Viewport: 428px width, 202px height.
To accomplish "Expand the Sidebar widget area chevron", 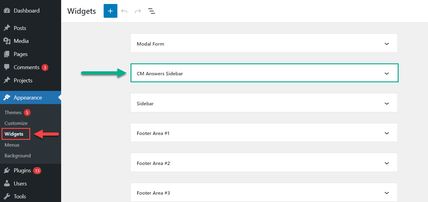I will 387,103.
